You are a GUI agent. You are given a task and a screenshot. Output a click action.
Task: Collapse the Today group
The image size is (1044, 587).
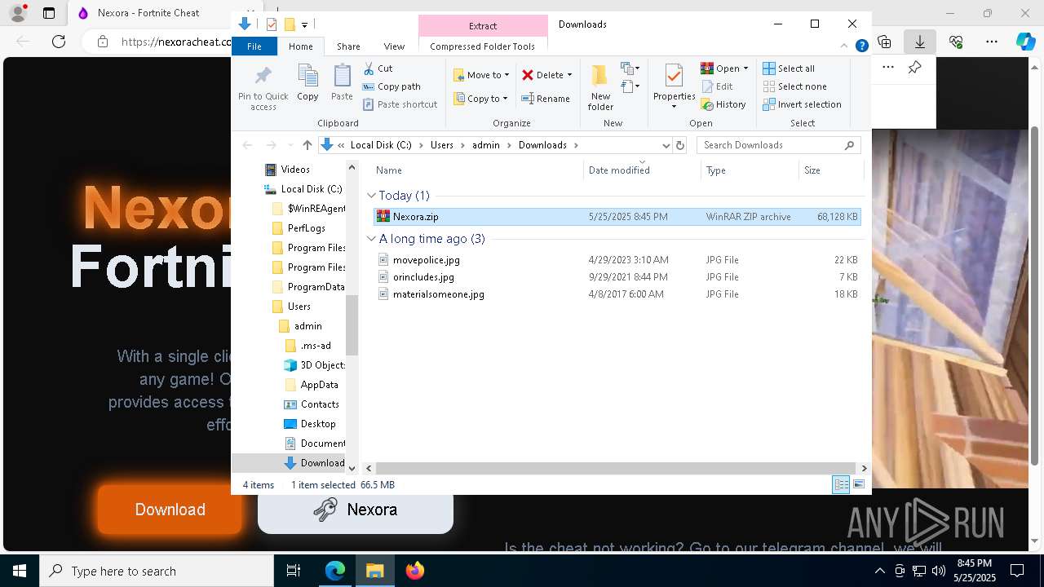[x=372, y=196]
